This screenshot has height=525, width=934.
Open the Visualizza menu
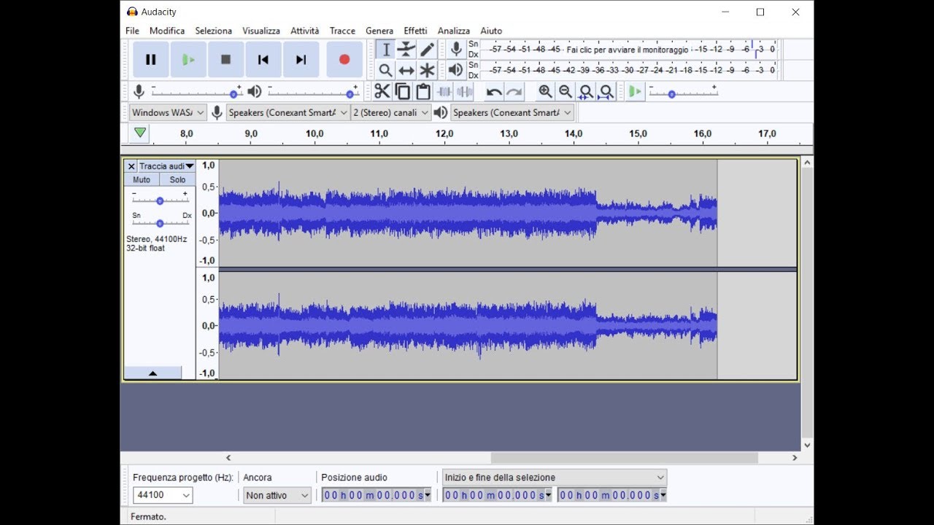pyautogui.click(x=261, y=31)
